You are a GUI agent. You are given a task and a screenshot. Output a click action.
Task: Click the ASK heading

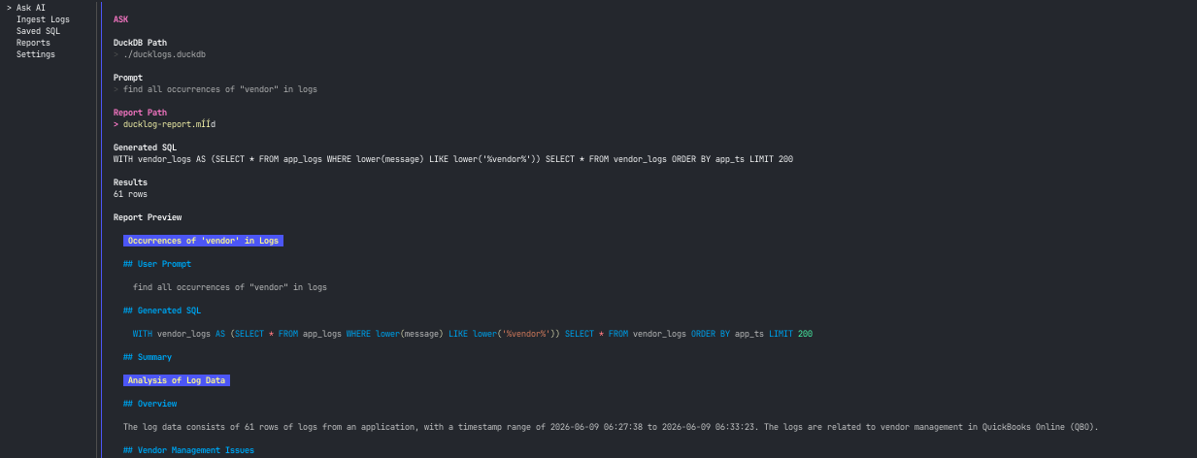click(120, 19)
